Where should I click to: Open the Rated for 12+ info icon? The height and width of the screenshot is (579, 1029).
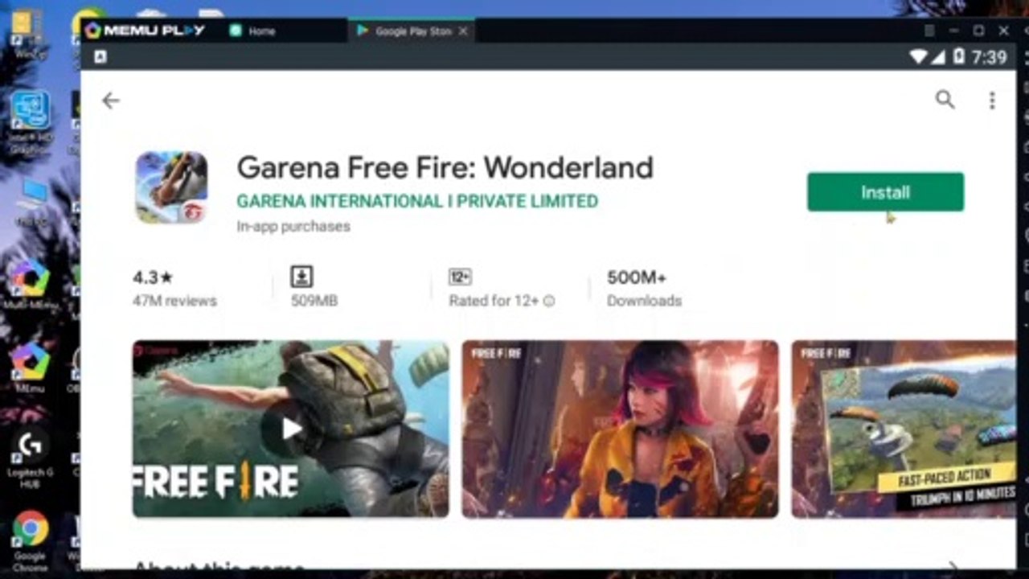(x=549, y=301)
